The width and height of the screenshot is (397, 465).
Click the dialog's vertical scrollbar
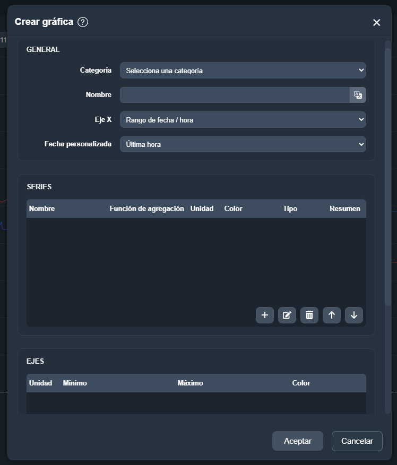point(387,175)
